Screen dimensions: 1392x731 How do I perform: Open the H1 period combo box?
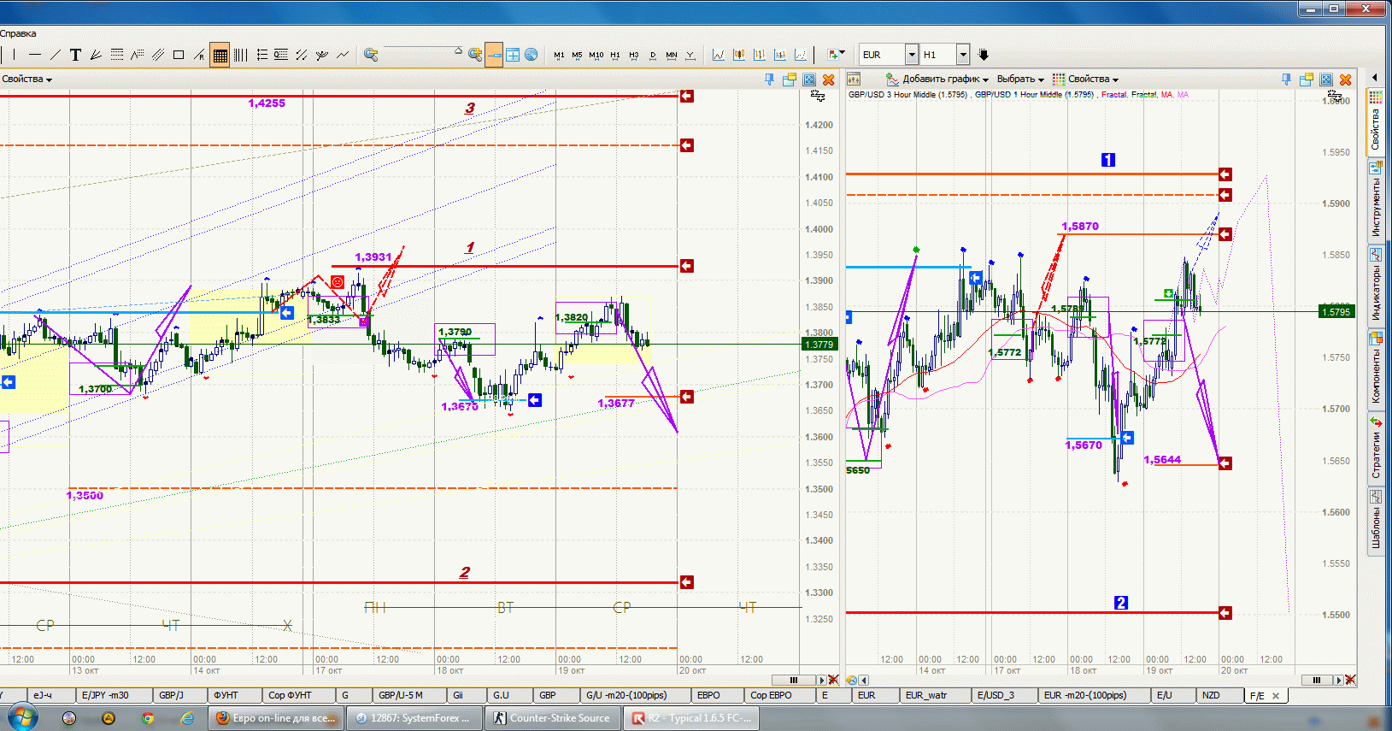[945, 55]
